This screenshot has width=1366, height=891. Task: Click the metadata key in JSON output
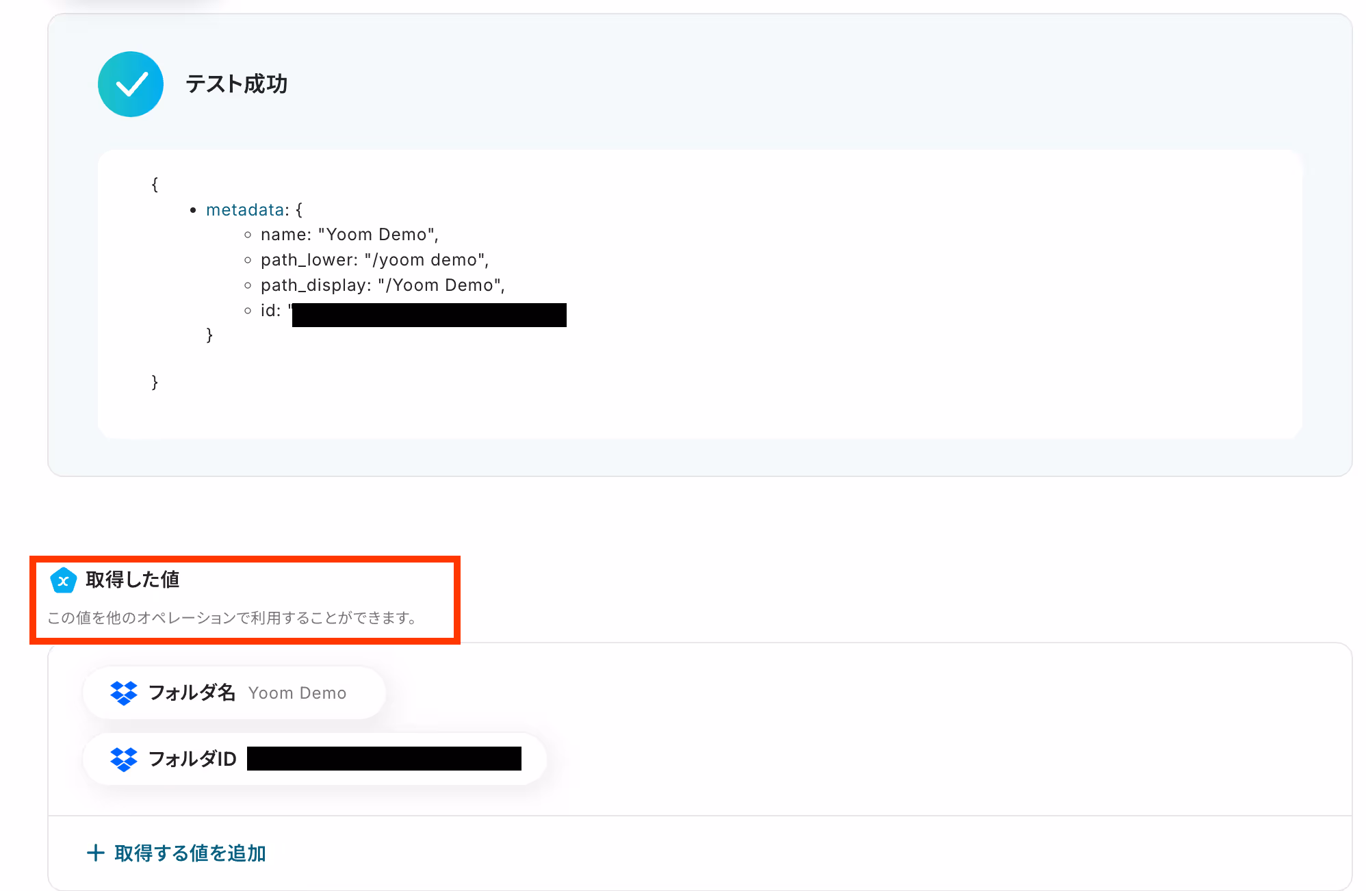[245, 209]
